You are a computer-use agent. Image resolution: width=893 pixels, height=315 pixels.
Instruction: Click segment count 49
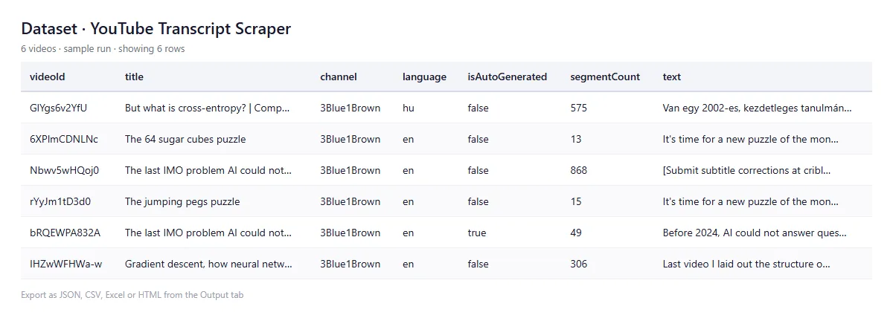pos(576,233)
